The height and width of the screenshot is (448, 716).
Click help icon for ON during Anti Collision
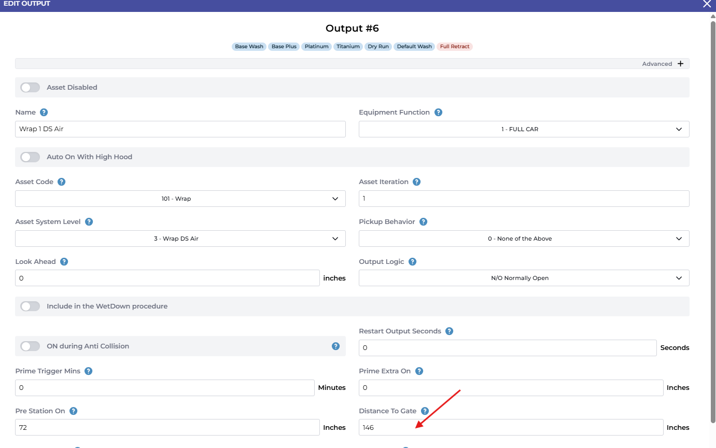click(335, 346)
